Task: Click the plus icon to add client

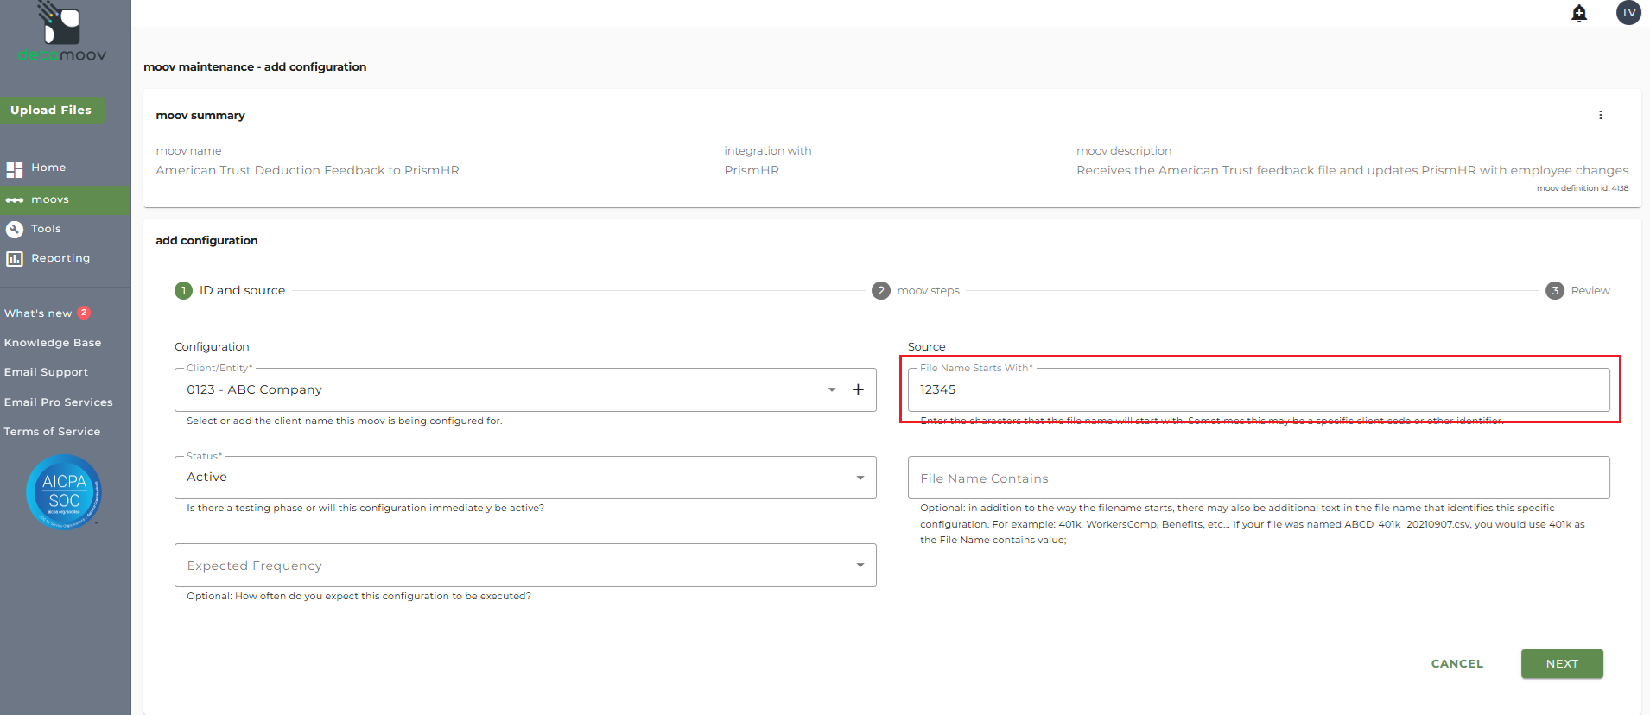Action: pyautogui.click(x=858, y=389)
